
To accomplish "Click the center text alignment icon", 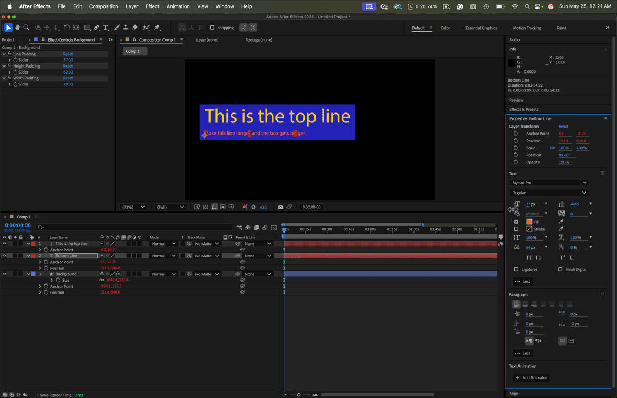I will pyautogui.click(x=526, y=304).
